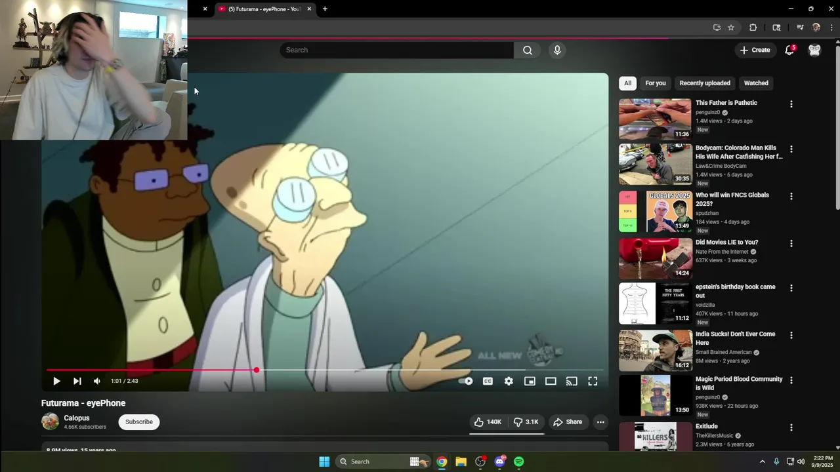Click the Windows taskbar Search box

click(383, 462)
